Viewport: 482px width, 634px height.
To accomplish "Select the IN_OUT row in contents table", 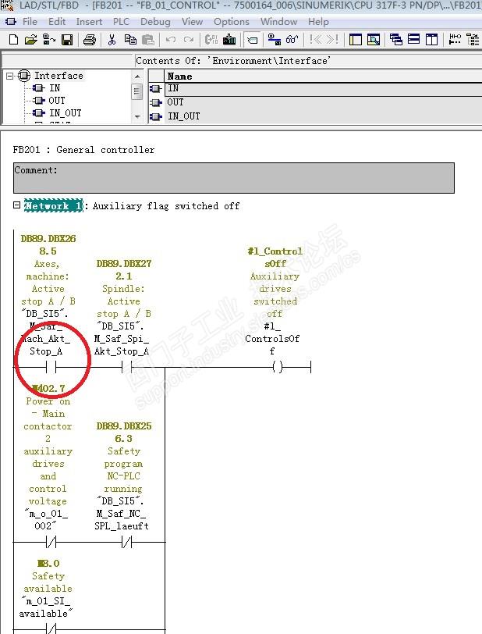I will (x=316, y=116).
